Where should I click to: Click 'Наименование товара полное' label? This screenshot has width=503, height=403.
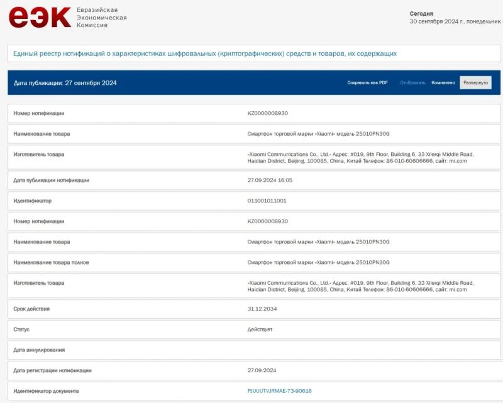click(52, 262)
